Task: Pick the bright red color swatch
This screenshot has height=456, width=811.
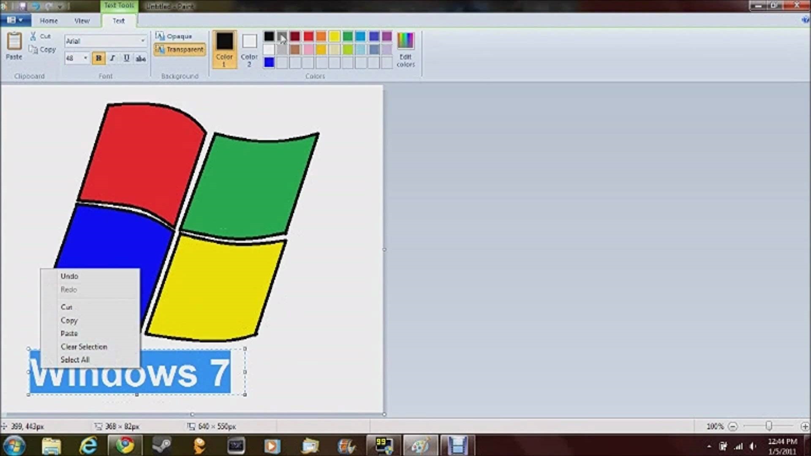Action: pyautogui.click(x=308, y=36)
